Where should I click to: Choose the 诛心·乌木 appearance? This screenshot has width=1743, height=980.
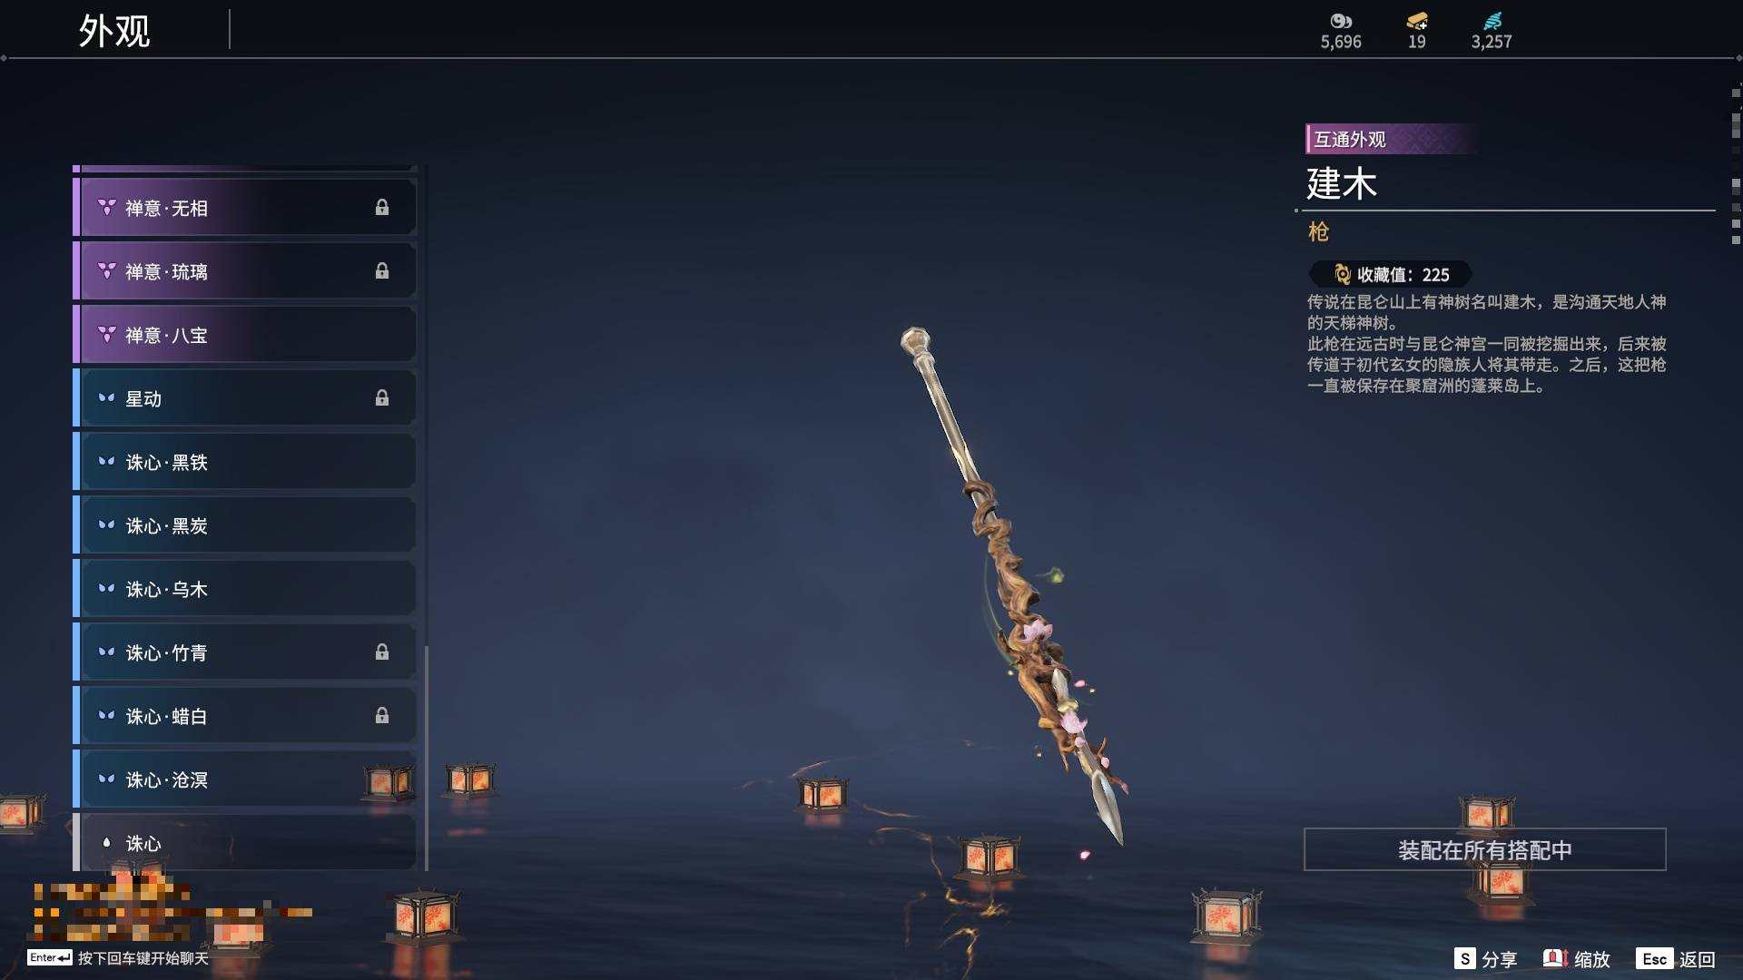point(245,589)
